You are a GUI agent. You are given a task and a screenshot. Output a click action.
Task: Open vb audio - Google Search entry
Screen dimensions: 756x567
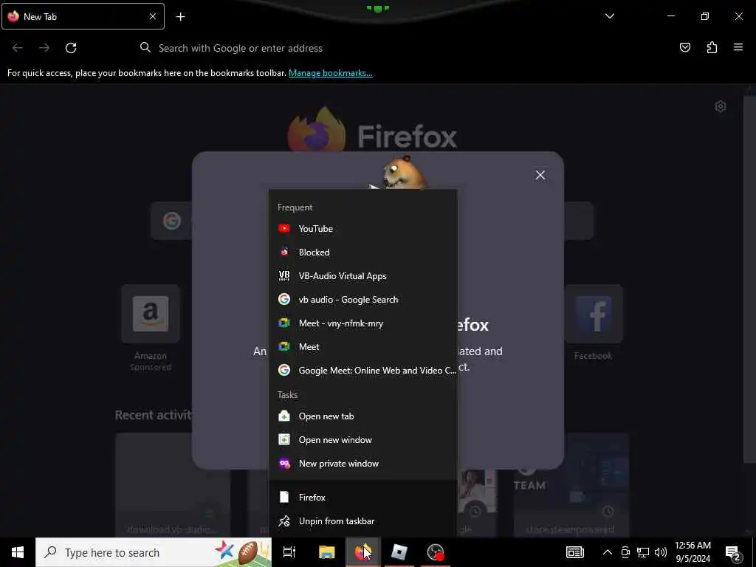coord(362,300)
